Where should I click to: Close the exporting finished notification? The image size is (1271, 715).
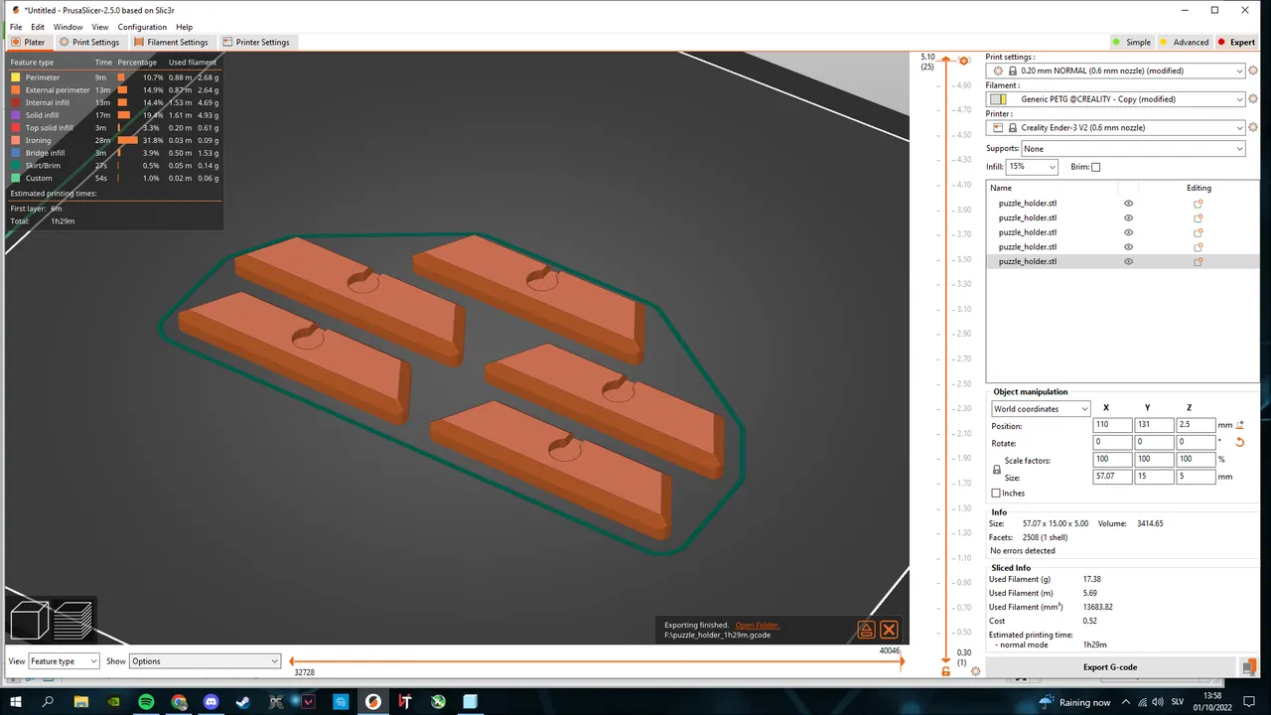889,630
